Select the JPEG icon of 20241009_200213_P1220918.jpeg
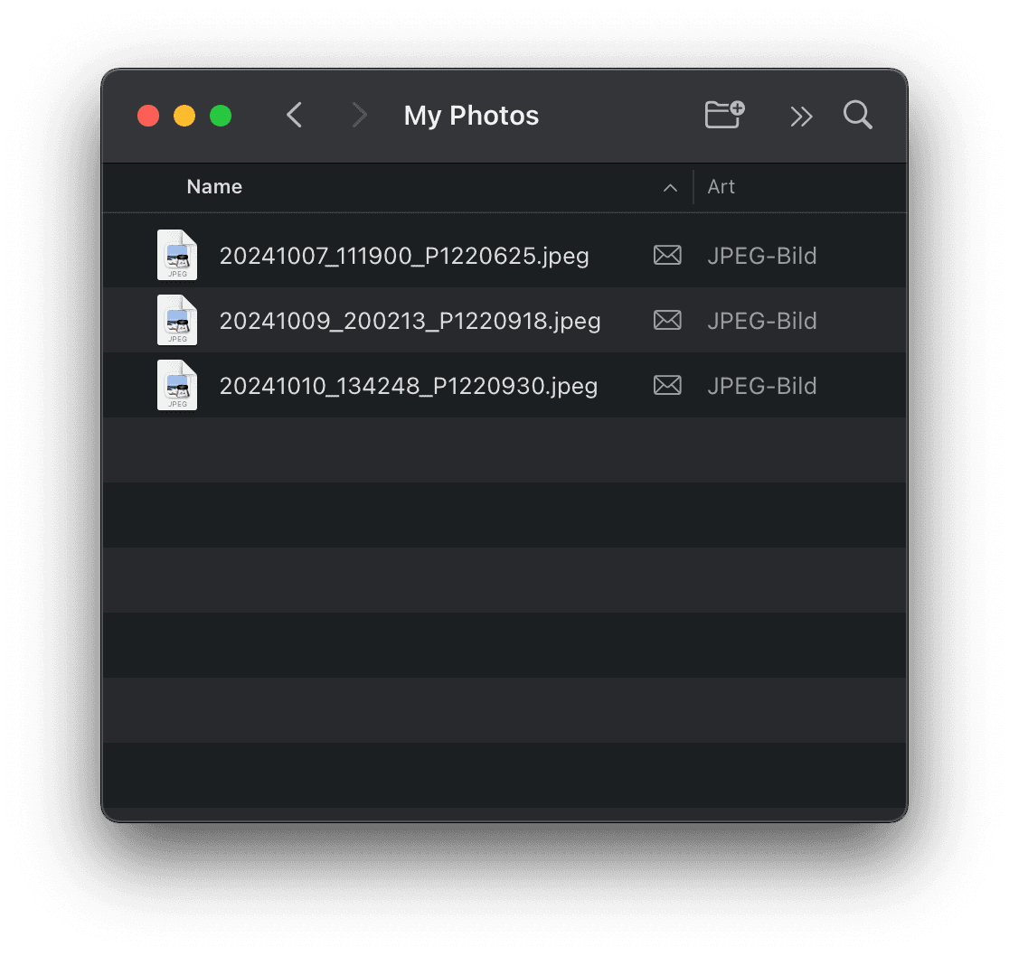 pyautogui.click(x=177, y=320)
